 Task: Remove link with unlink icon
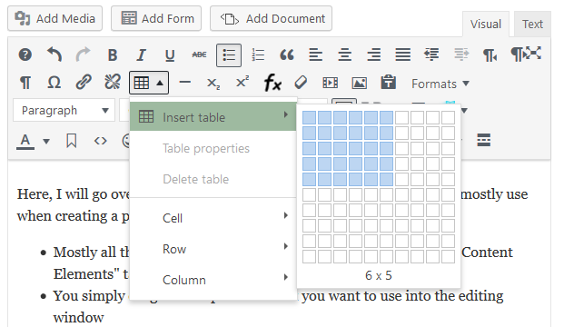(x=113, y=83)
